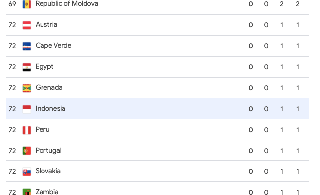This screenshot has width=320, height=195.
Task: Open the Cape Verde country name
Action: [x=54, y=46]
